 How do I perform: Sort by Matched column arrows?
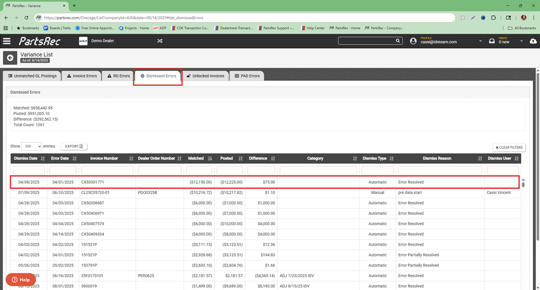pos(210,159)
